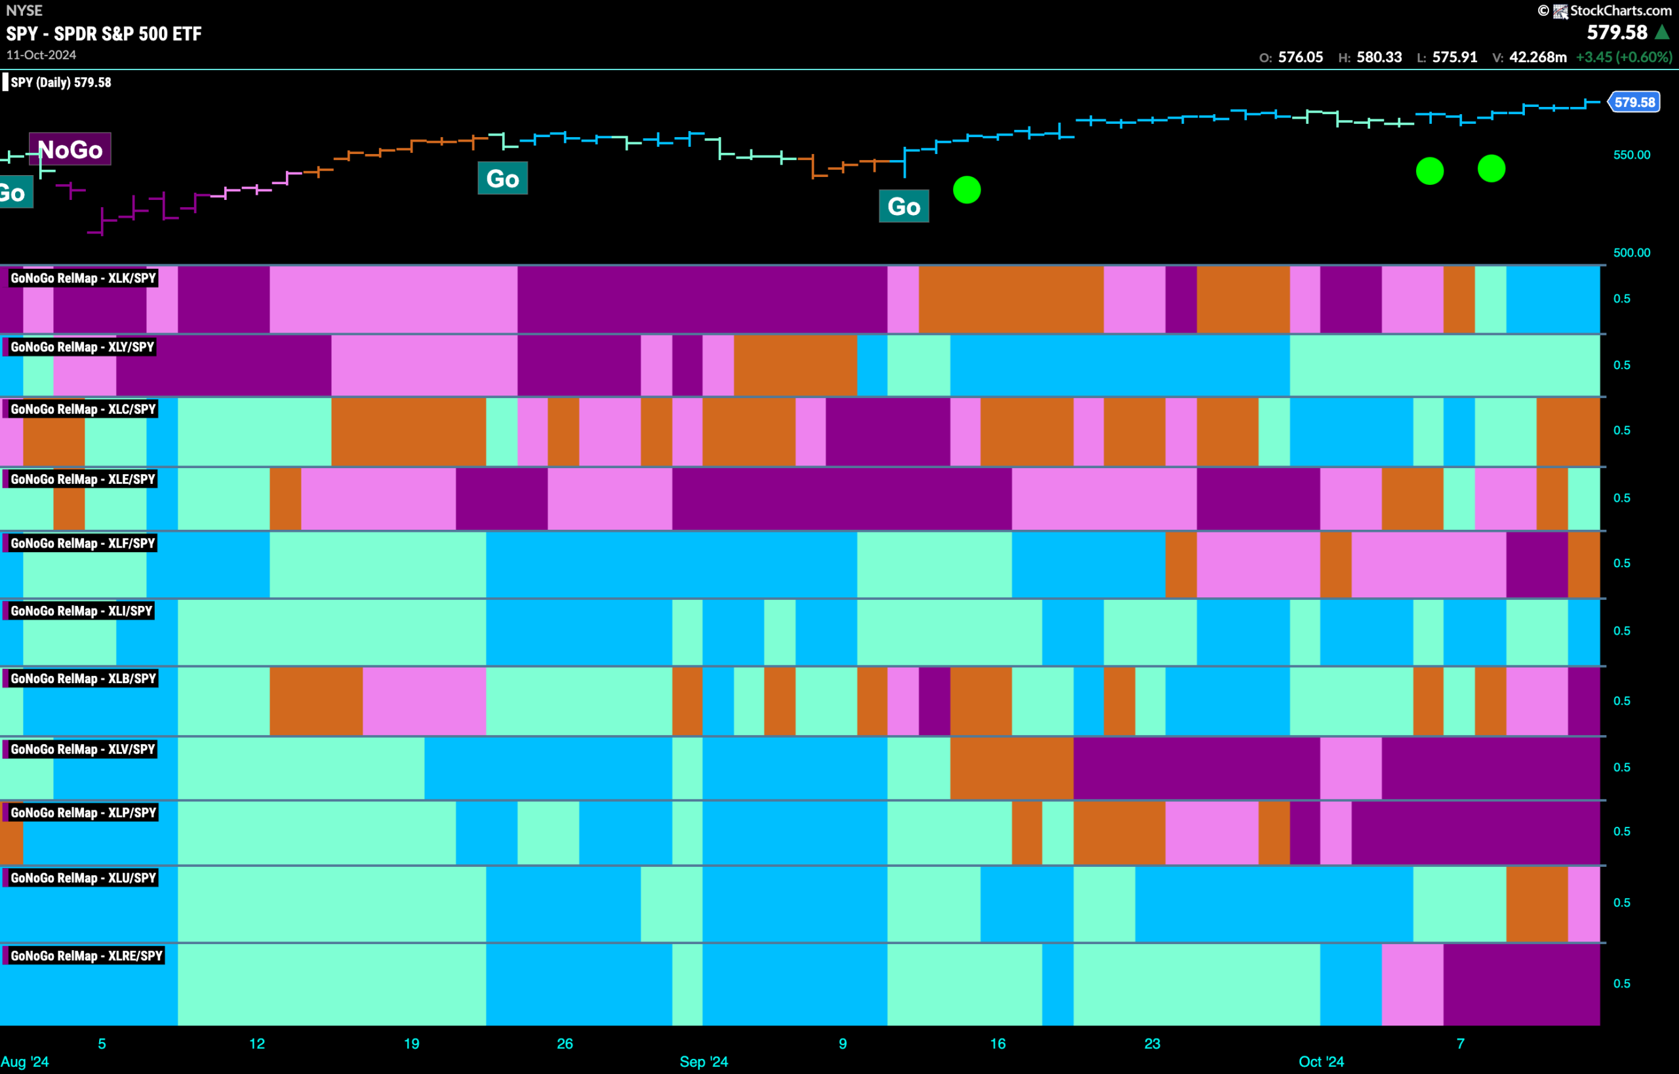The width and height of the screenshot is (1679, 1074).
Task: Select the GoNoGo RelMap - XLK/SPY label
Action: [83, 278]
